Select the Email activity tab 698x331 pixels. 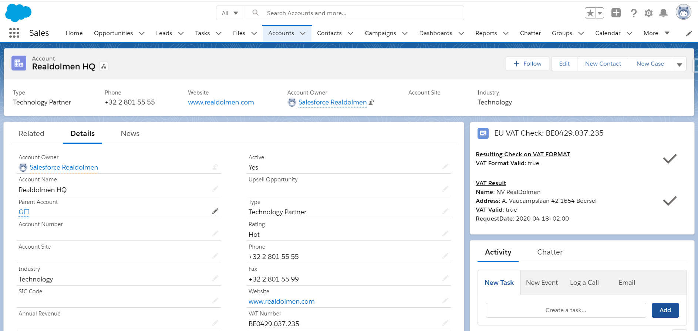coord(627,283)
